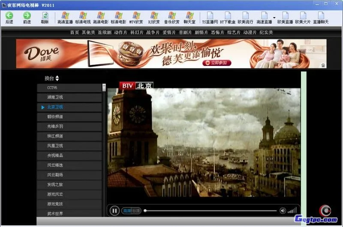Viewport: 343px width, 227px height.
Task: Select 高清 quality option
Action: (127, 211)
